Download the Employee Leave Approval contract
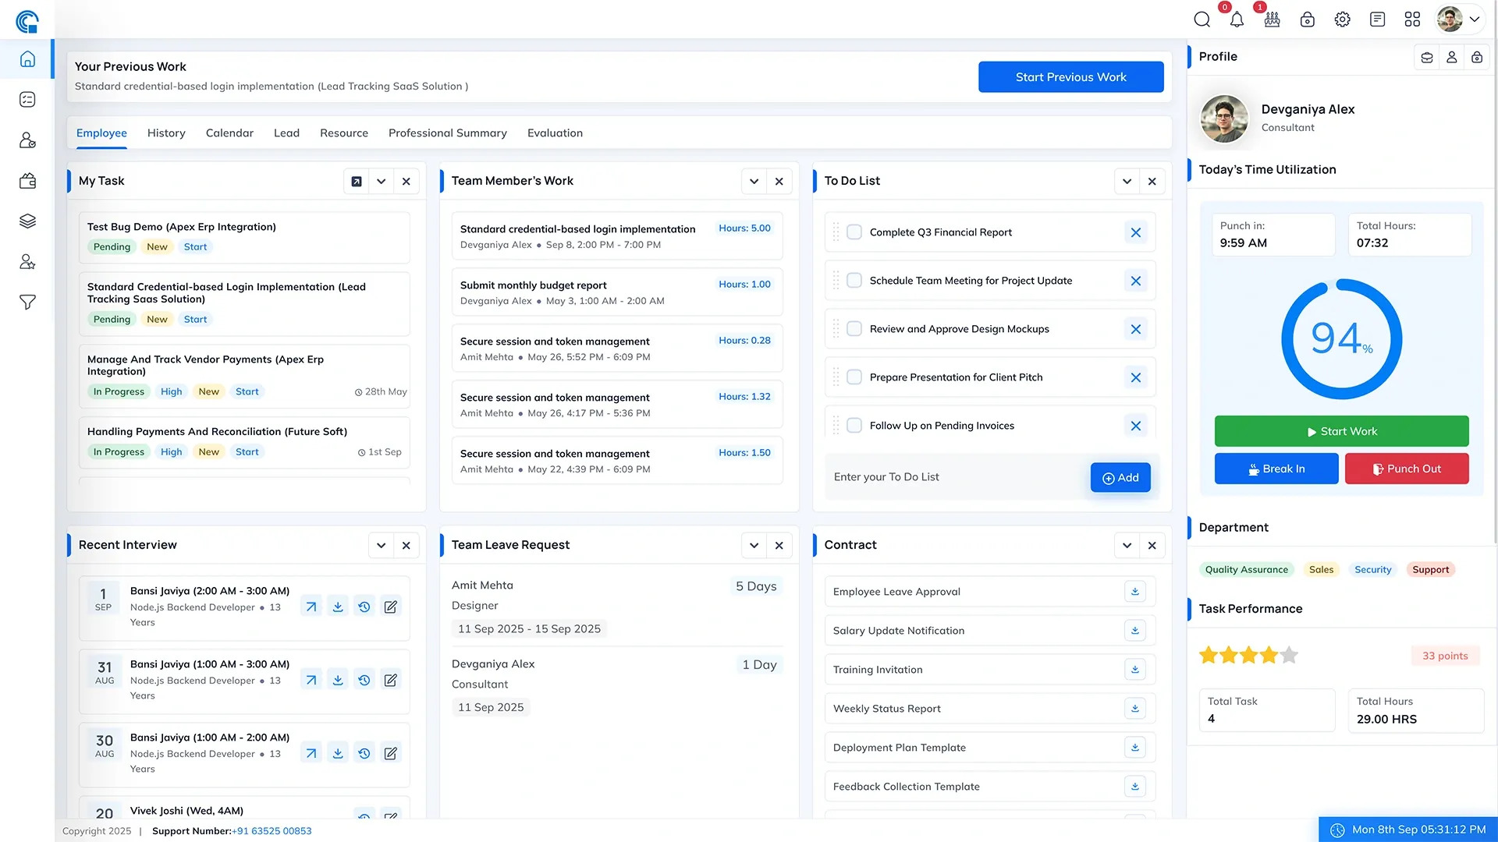 tap(1135, 592)
